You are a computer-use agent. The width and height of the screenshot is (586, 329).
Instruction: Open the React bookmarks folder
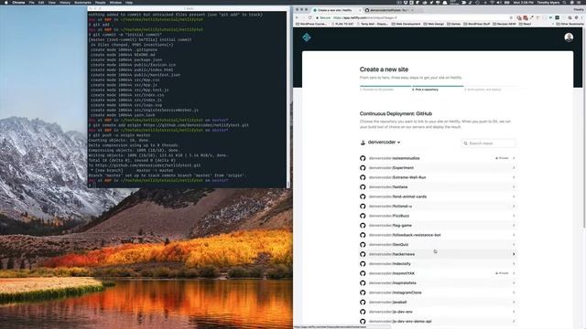(525, 24)
